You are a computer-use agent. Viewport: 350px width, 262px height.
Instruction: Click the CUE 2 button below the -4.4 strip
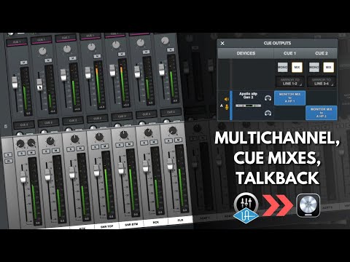(48, 123)
